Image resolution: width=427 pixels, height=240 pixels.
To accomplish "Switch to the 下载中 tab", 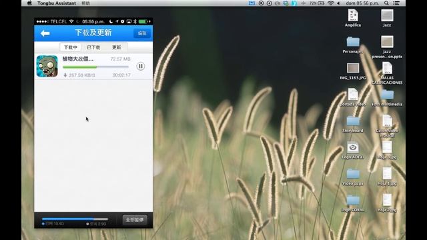I will pos(71,47).
